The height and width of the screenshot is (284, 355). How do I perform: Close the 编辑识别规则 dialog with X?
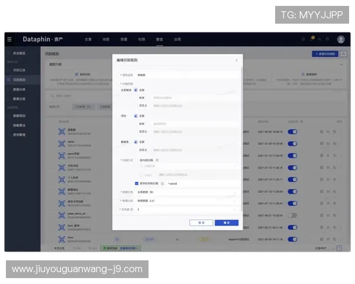coord(237,60)
